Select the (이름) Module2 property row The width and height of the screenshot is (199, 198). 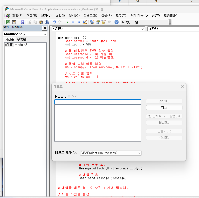coord(25,45)
